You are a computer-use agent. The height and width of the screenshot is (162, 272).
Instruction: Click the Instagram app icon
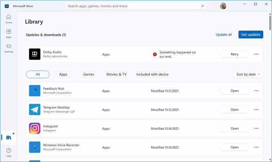tap(35, 128)
